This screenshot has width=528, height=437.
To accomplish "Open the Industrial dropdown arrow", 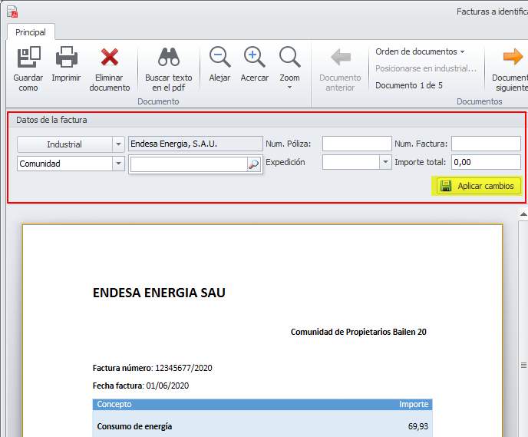I will pos(118,144).
